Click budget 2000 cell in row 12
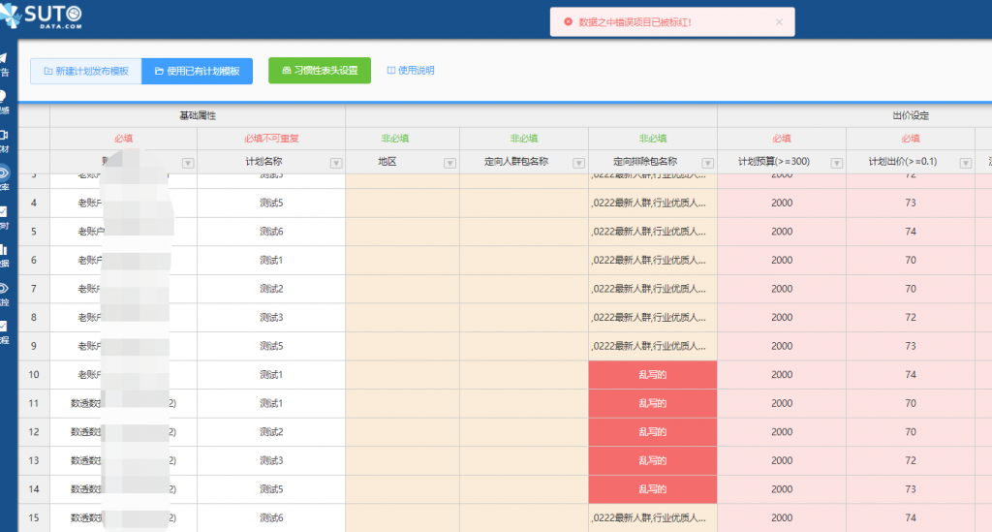The height and width of the screenshot is (532, 992). 782,432
